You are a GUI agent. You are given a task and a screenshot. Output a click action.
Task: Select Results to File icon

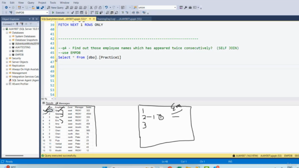point(116,13)
